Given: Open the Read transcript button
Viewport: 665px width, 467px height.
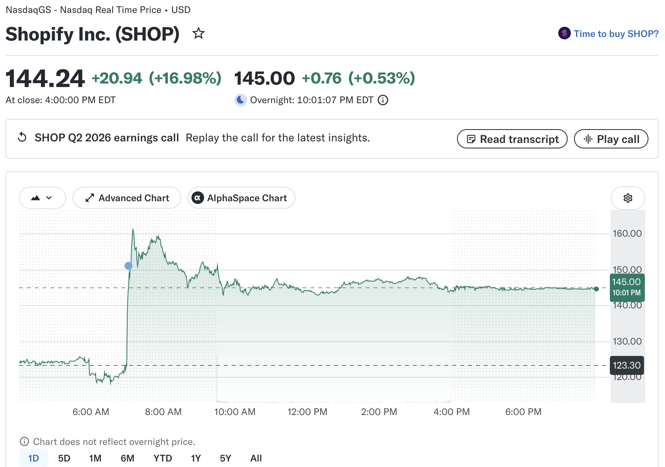Looking at the screenshot, I should point(512,139).
